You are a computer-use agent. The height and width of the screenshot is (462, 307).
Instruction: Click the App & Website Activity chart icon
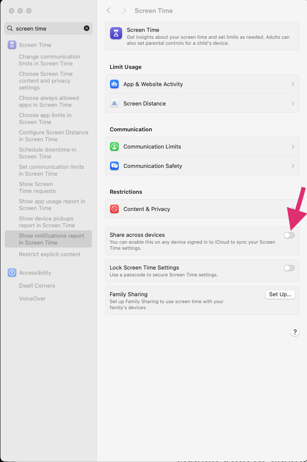tap(114, 84)
